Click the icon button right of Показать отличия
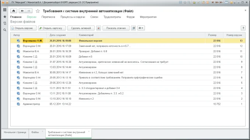Image resolution: width=250 pixels, height=140 pixels. [x=133, y=28]
